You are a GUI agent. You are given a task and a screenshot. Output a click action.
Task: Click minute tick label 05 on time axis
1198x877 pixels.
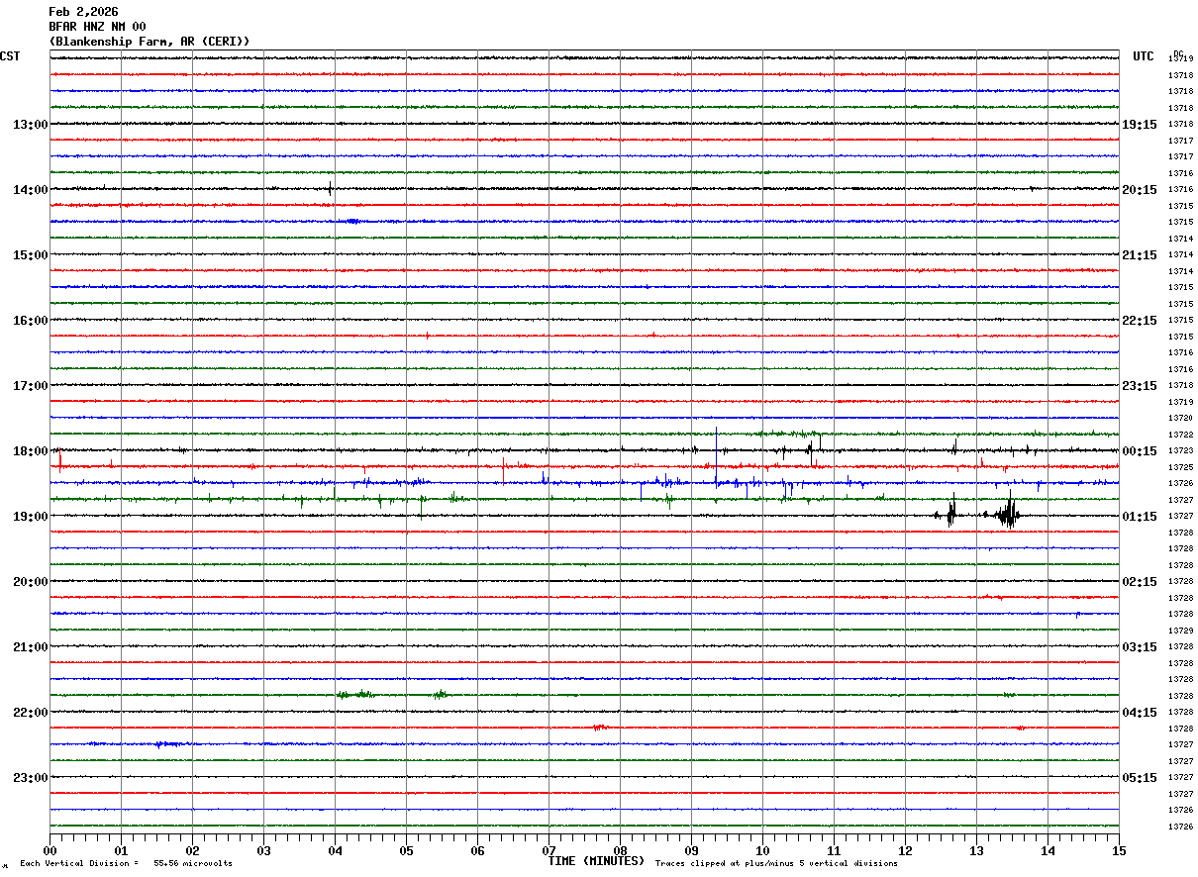pyautogui.click(x=406, y=850)
